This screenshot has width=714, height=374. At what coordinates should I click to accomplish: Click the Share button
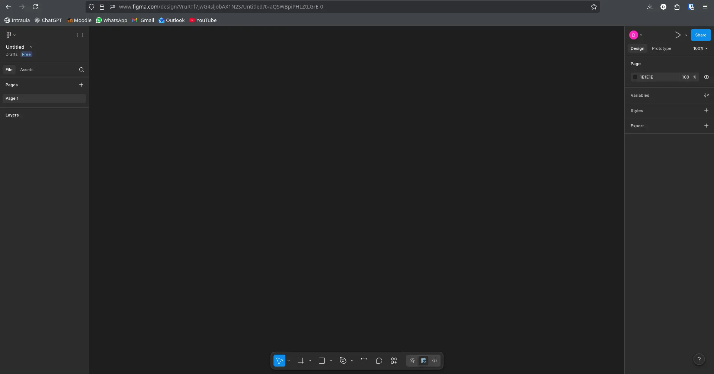pyautogui.click(x=701, y=35)
